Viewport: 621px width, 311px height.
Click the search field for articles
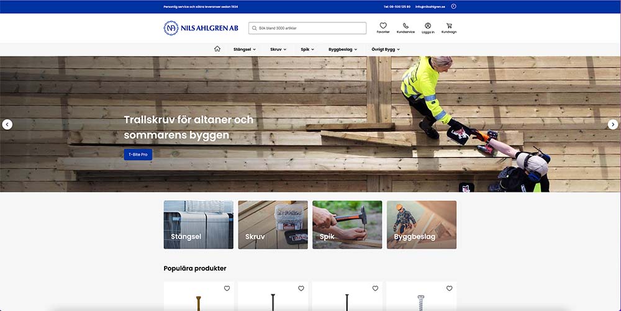click(x=307, y=28)
